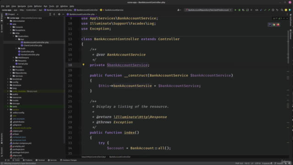Open the run configuration dropdown

point(208,10)
